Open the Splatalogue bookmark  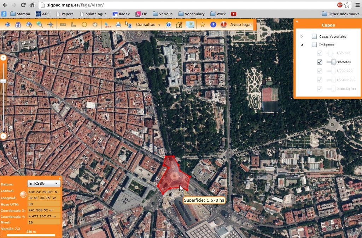(93, 14)
